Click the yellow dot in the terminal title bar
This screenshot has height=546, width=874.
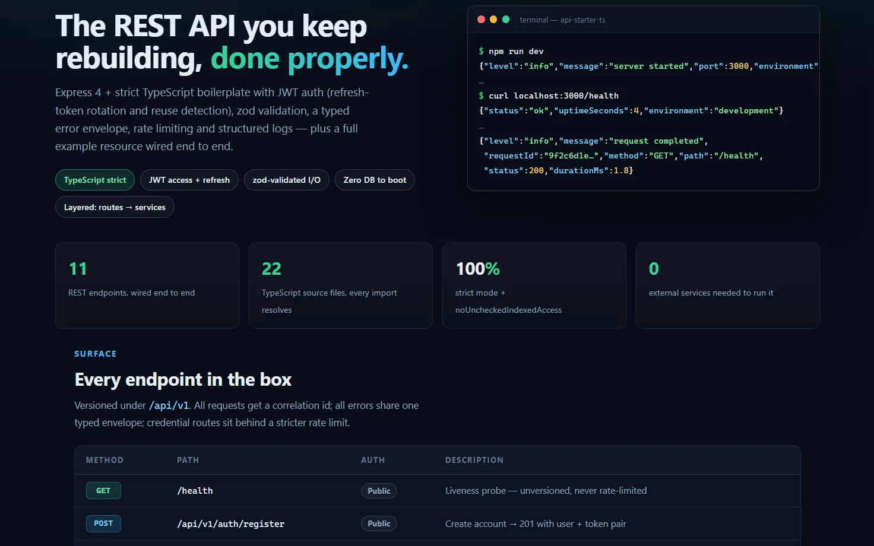pos(493,20)
